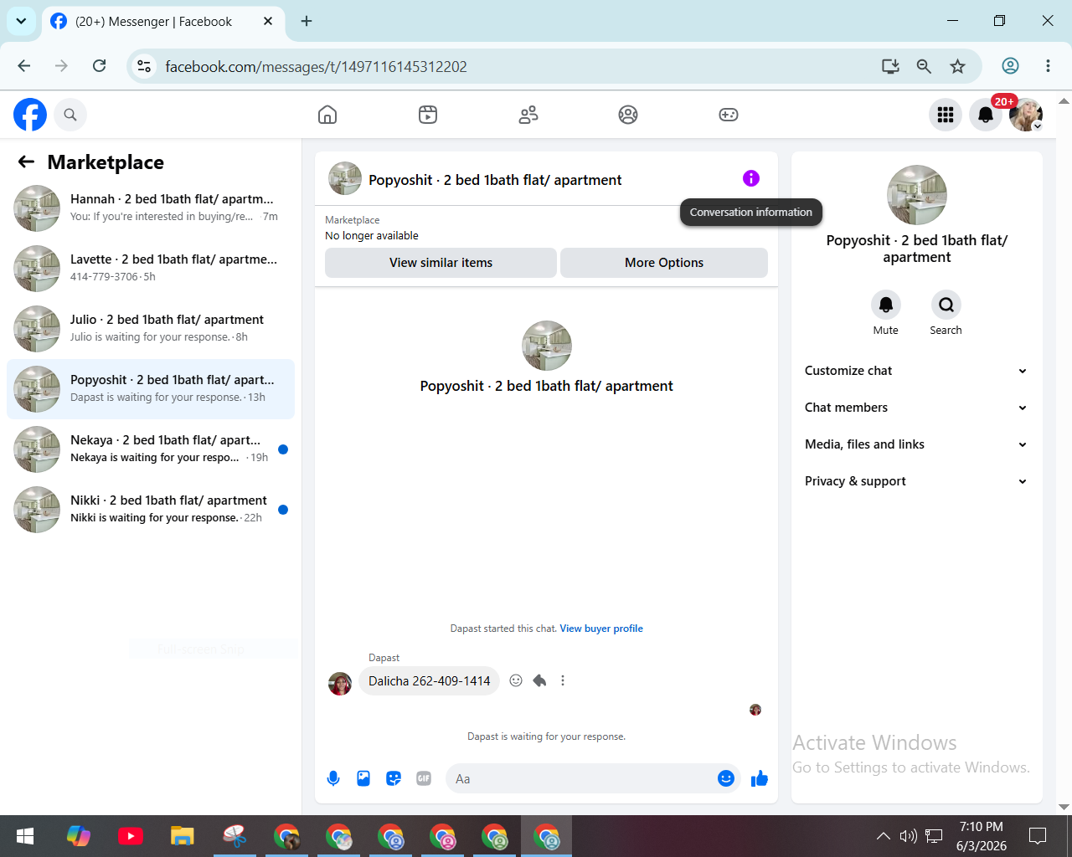Open Chrome's three-dot menu
The width and height of the screenshot is (1072, 857).
(1048, 66)
